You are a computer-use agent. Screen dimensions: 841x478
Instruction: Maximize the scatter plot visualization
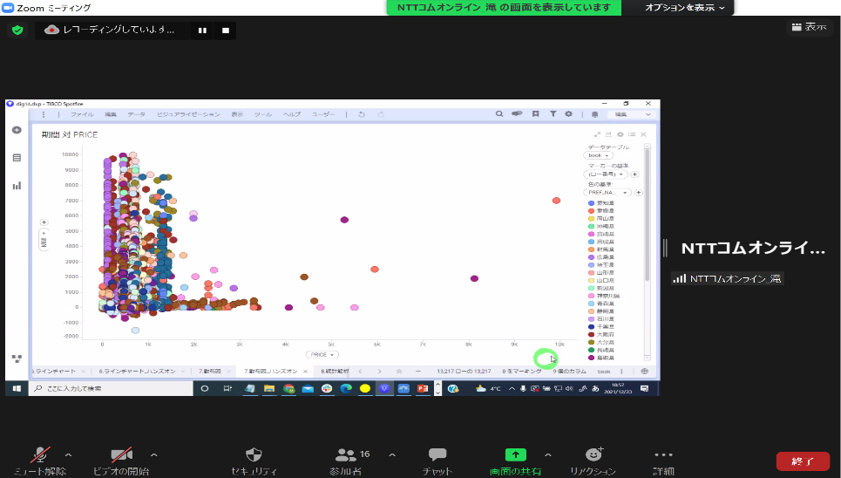point(597,134)
